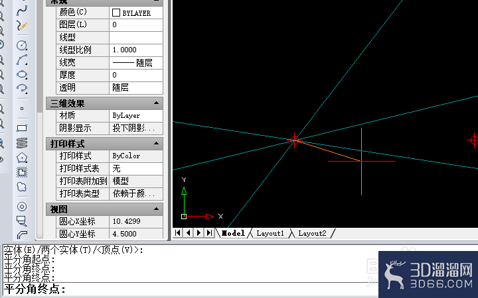Switch to the Model tab
This screenshot has width=478, height=298.
(x=233, y=233)
